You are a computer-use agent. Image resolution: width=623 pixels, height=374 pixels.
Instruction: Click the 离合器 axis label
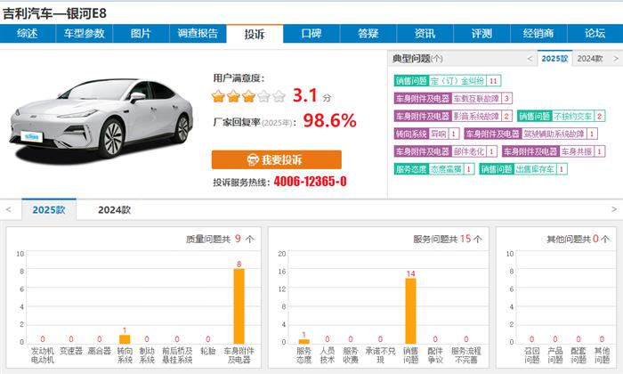point(100,351)
